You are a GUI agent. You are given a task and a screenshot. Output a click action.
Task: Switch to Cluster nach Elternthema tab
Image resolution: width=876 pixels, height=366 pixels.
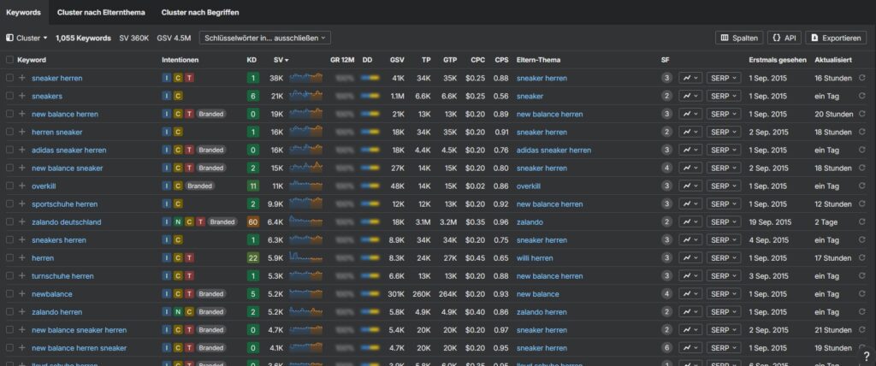tap(101, 13)
